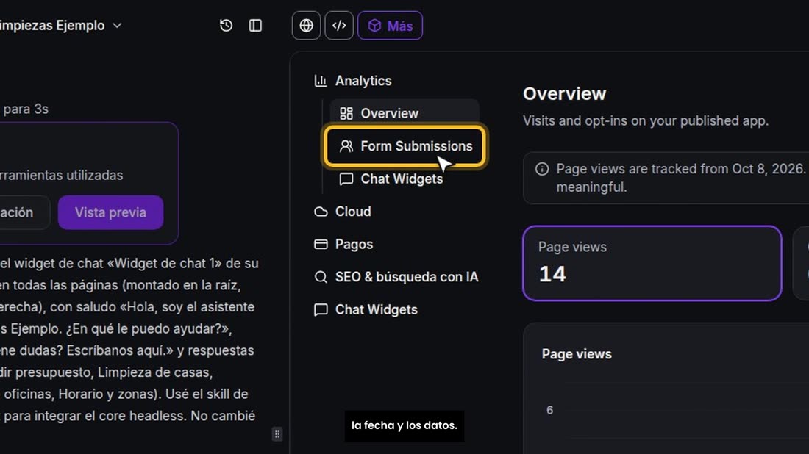Click the panel resize grip handle
This screenshot has width=809, height=454.
(277, 434)
